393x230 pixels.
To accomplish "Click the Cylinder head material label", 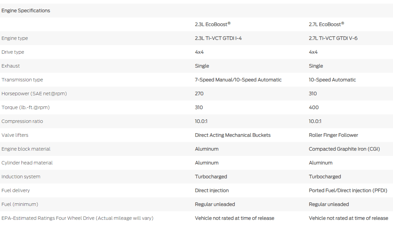I will point(27,163).
